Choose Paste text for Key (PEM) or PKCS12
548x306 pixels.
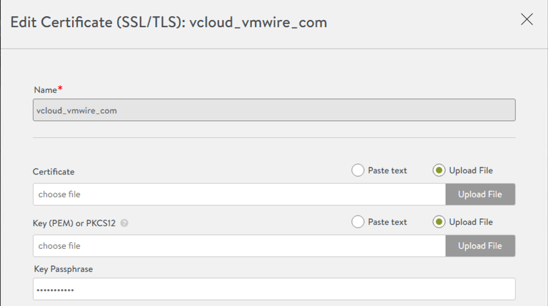pos(358,222)
